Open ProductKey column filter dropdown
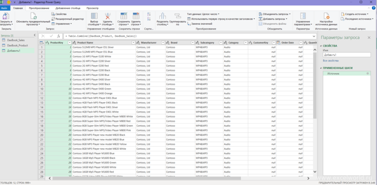377x185 pixels. click(70, 43)
